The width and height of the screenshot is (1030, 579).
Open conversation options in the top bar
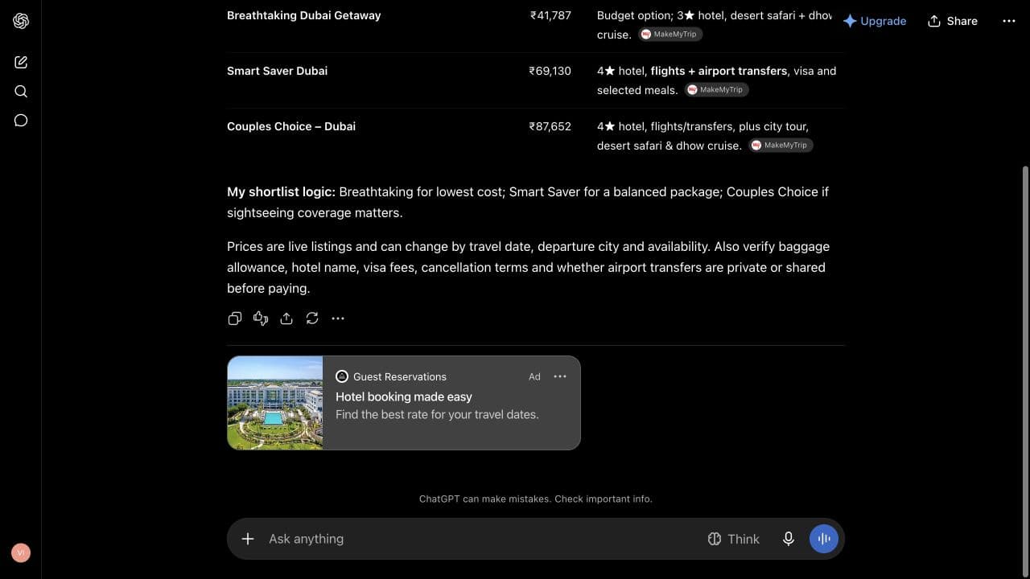tap(1009, 21)
